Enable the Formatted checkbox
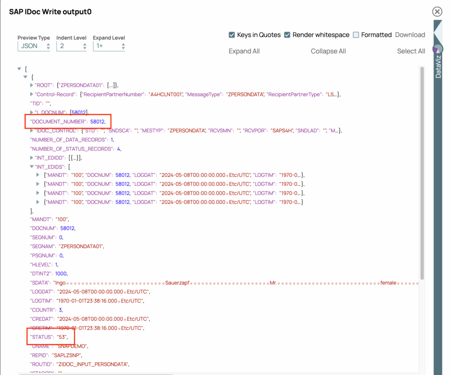The height and width of the screenshot is (375, 451). pyautogui.click(x=356, y=35)
